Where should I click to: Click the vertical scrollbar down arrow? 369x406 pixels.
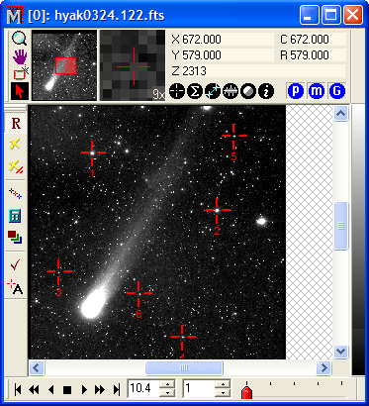tap(341, 351)
